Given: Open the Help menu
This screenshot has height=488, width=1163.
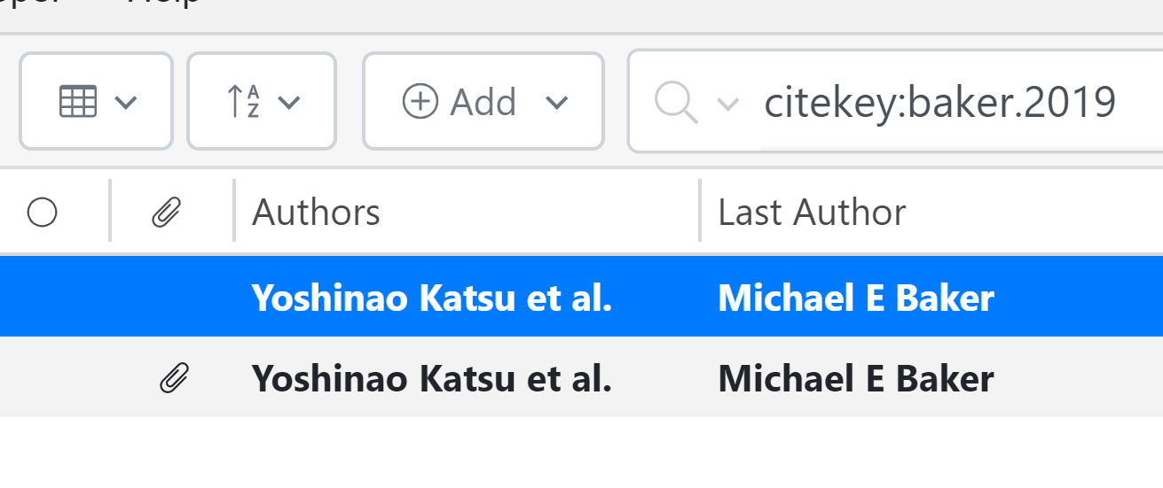Looking at the screenshot, I should 164,3.
